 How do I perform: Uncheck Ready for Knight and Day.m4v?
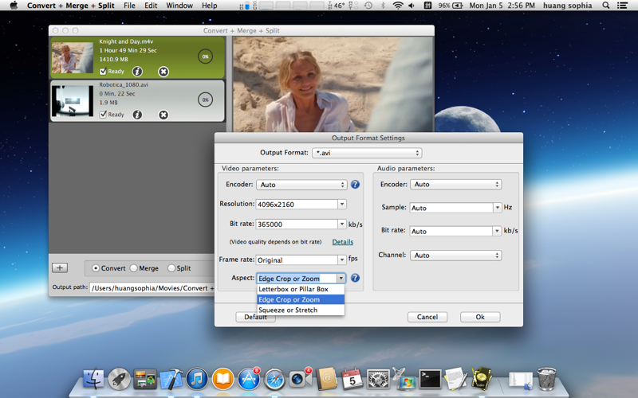[103, 72]
